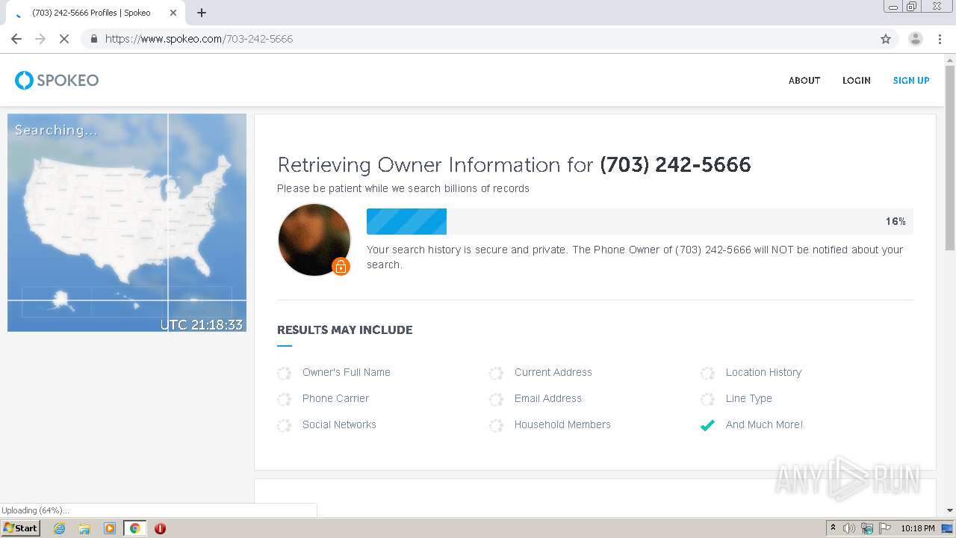
Task: Click spinner next to Social Networks
Action: 284,425
